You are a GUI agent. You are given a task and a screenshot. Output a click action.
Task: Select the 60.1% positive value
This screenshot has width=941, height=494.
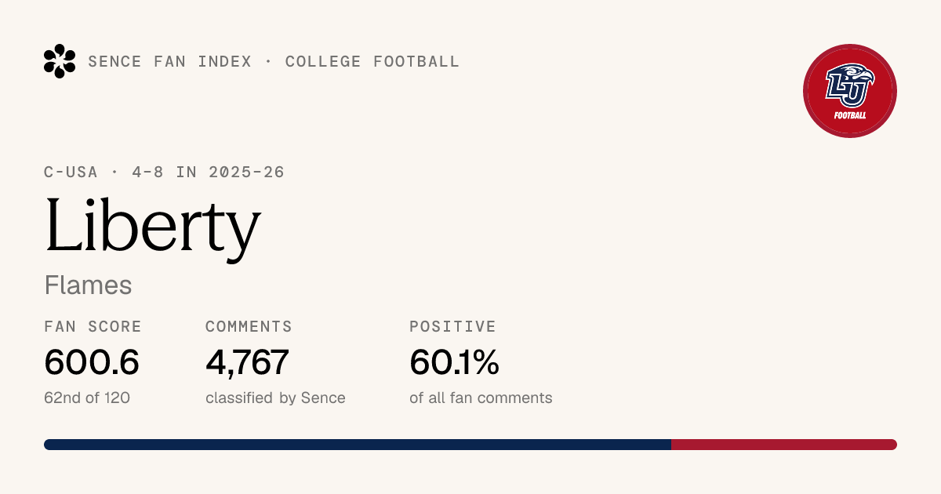point(454,362)
